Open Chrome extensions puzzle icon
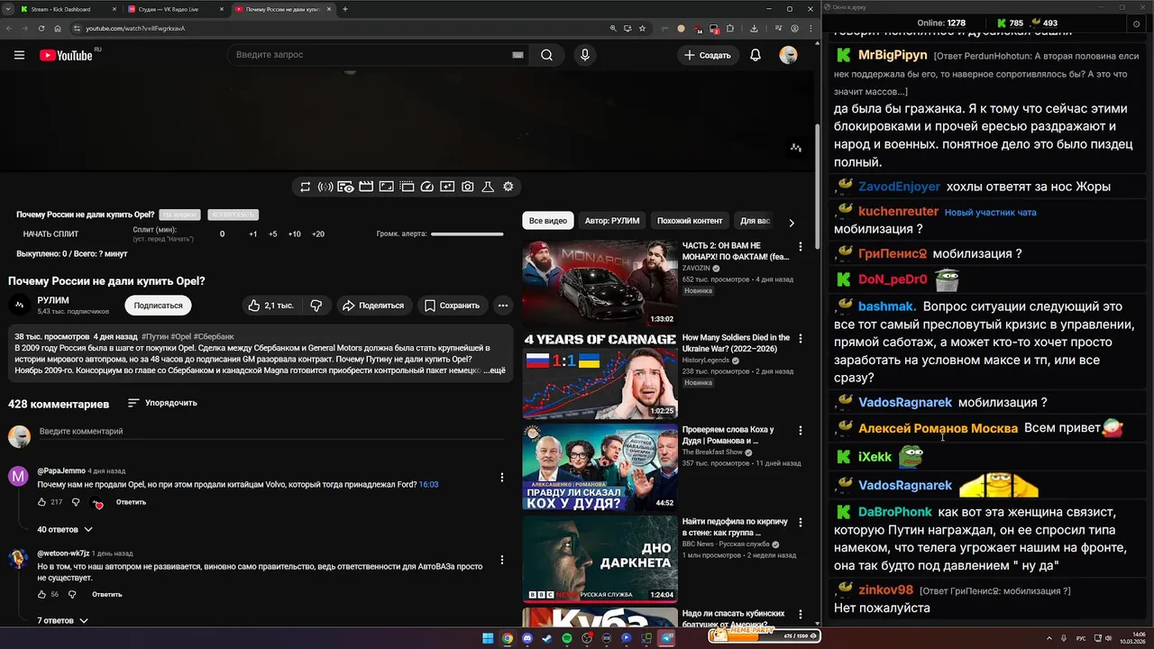Image resolution: width=1154 pixels, height=649 pixels. point(732,28)
